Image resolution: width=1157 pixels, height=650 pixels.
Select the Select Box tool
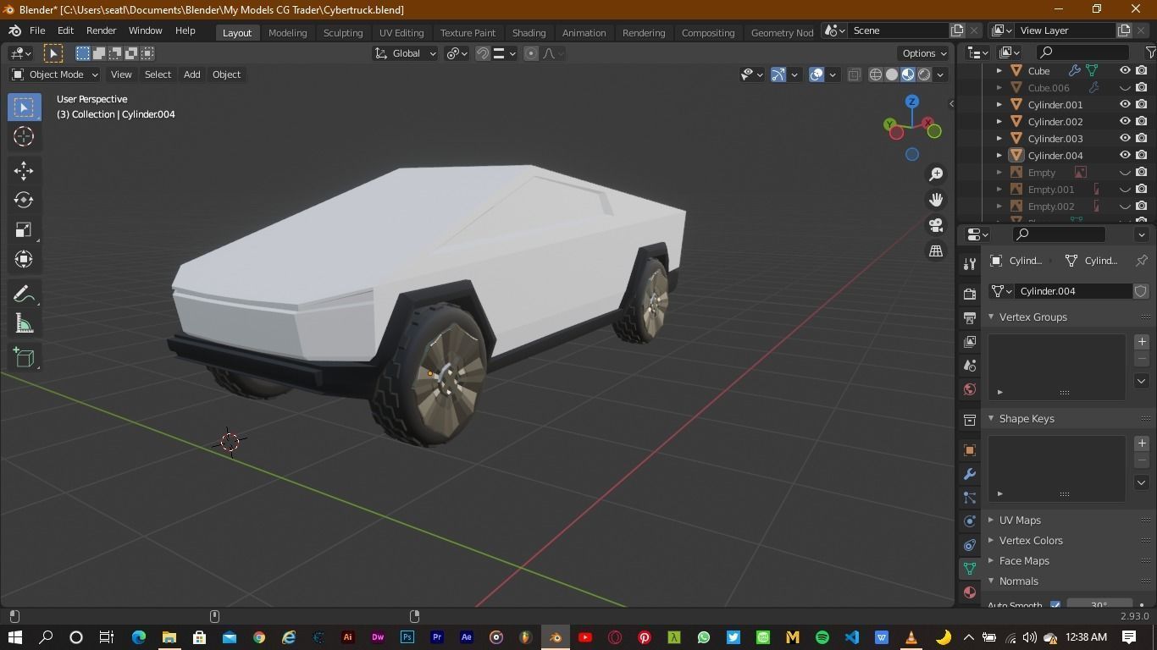[x=24, y=107]
